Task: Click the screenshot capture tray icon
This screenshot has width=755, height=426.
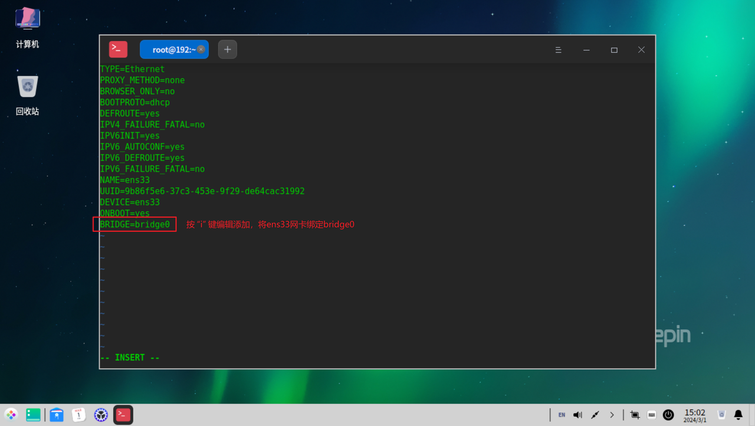Action: tap(635, 415)
